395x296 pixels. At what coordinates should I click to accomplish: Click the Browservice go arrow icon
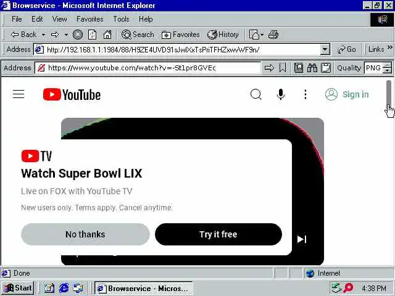tap(269, 68)
